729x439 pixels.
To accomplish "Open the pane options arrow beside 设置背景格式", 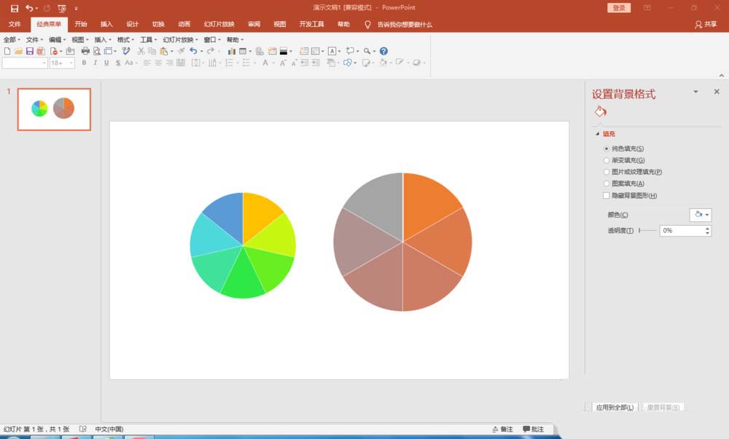I will [x=696, y=92].
